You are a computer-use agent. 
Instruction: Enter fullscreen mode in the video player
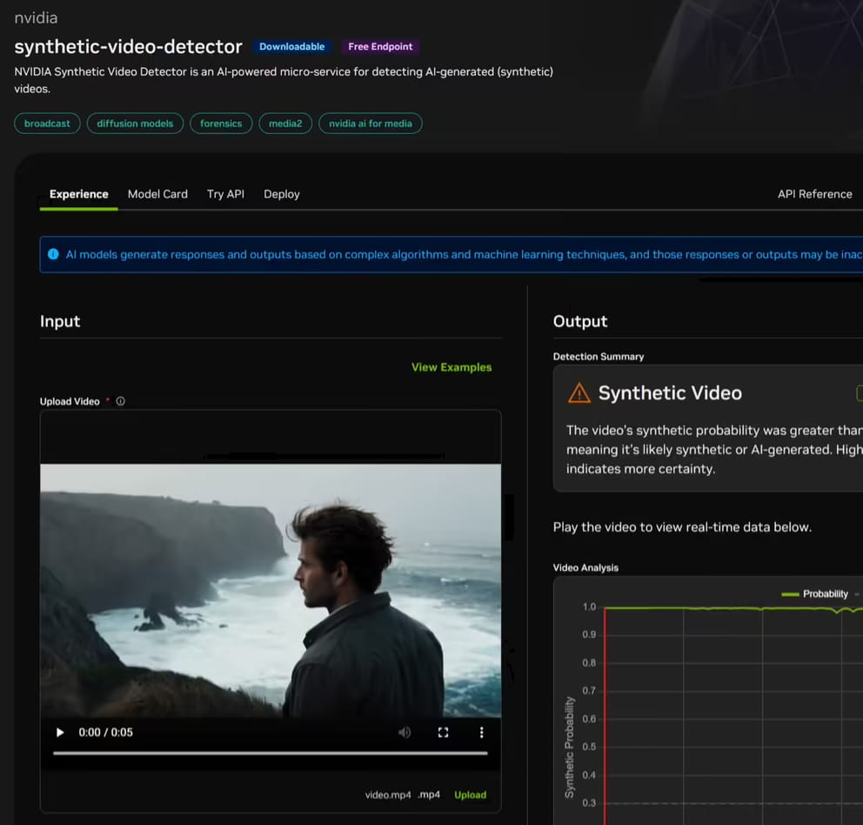443,733
